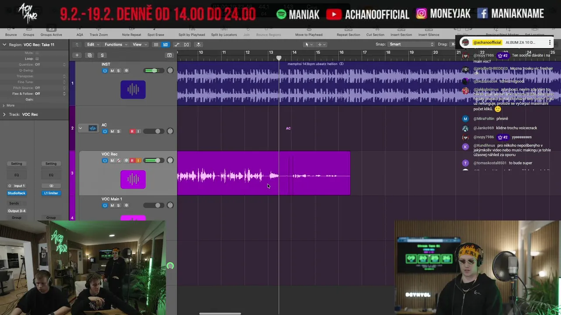Mute the VOC Rec track

coord(112,161)
